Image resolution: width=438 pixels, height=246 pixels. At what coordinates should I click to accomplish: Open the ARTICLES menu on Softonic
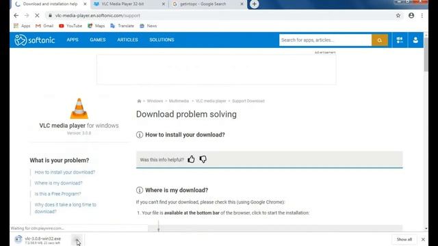click(x=127, y=40)
